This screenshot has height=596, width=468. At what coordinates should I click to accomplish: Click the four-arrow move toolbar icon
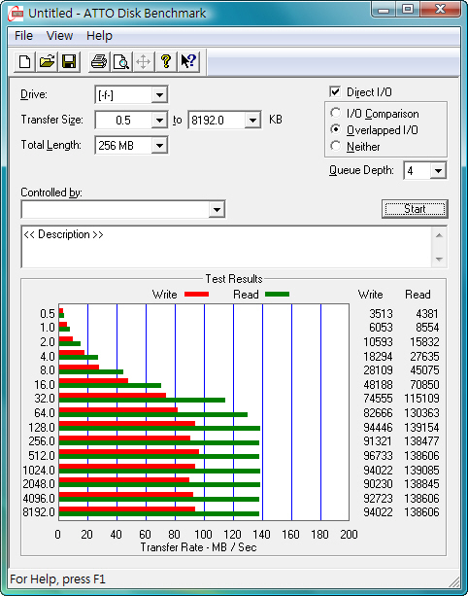(x=143, y=61)
